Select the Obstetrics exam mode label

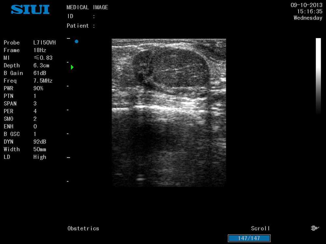pos(83,228)
